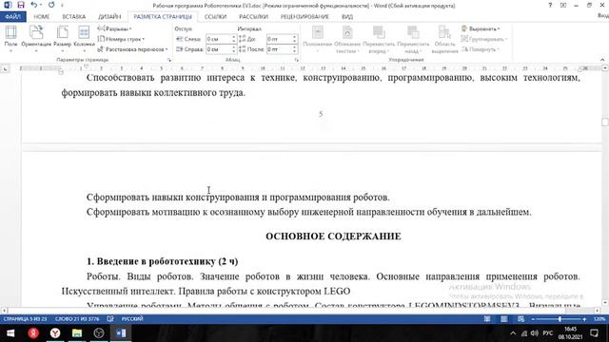Switch to the ССЫЛКИ tab
Screen dimensions: 609x342
(x=215, y=17)
